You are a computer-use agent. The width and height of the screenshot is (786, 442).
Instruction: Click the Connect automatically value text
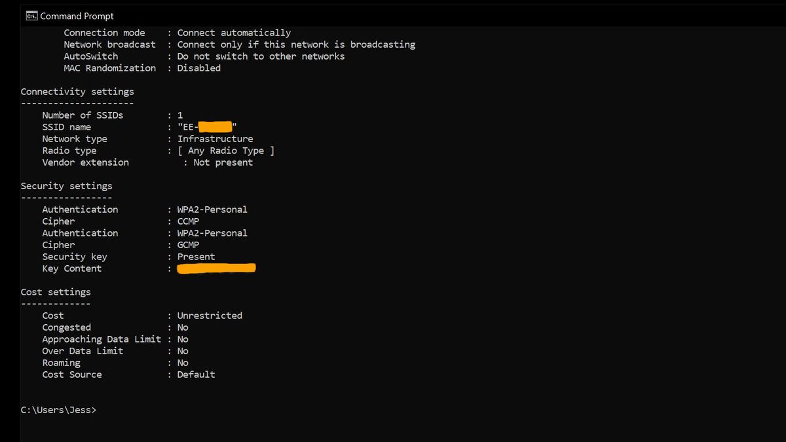(234, 33)
